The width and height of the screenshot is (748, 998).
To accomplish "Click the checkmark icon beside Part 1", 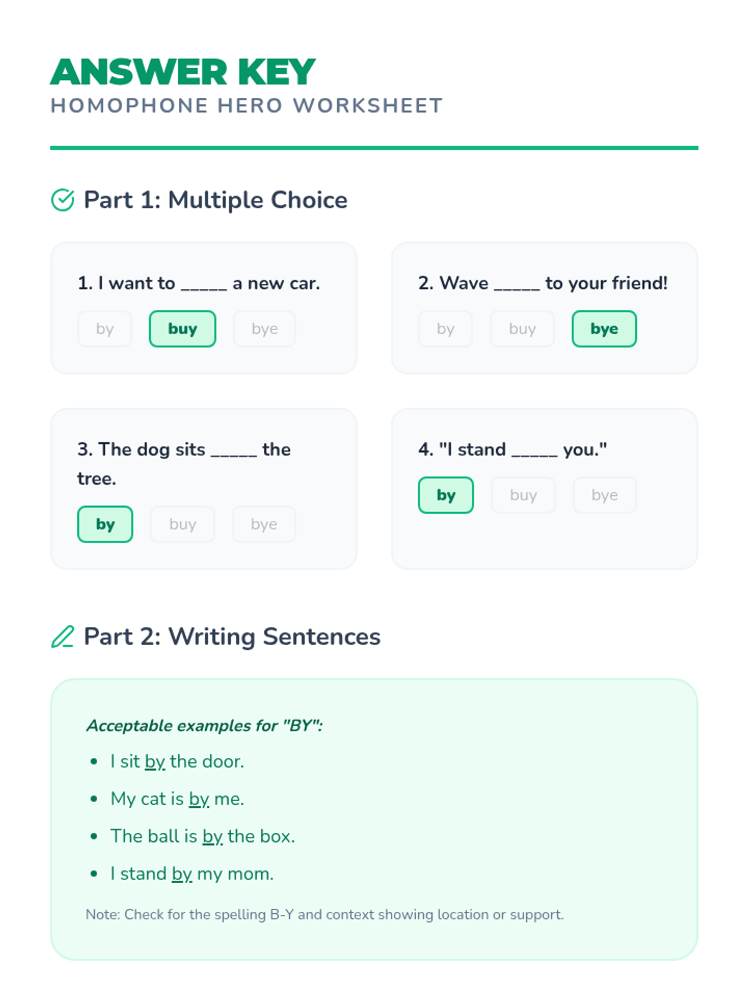I will [62, 200].
